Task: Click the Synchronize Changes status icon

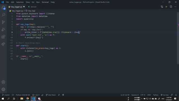Action: tap(13, 95)
